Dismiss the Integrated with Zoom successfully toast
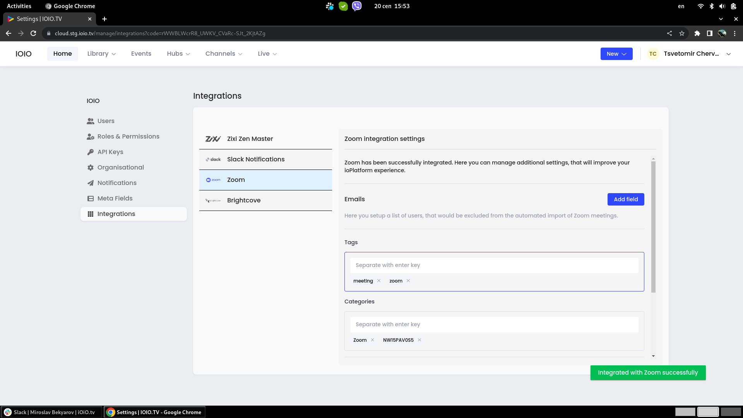The width and height of the screenshot is (743, 418). [648, 373]
